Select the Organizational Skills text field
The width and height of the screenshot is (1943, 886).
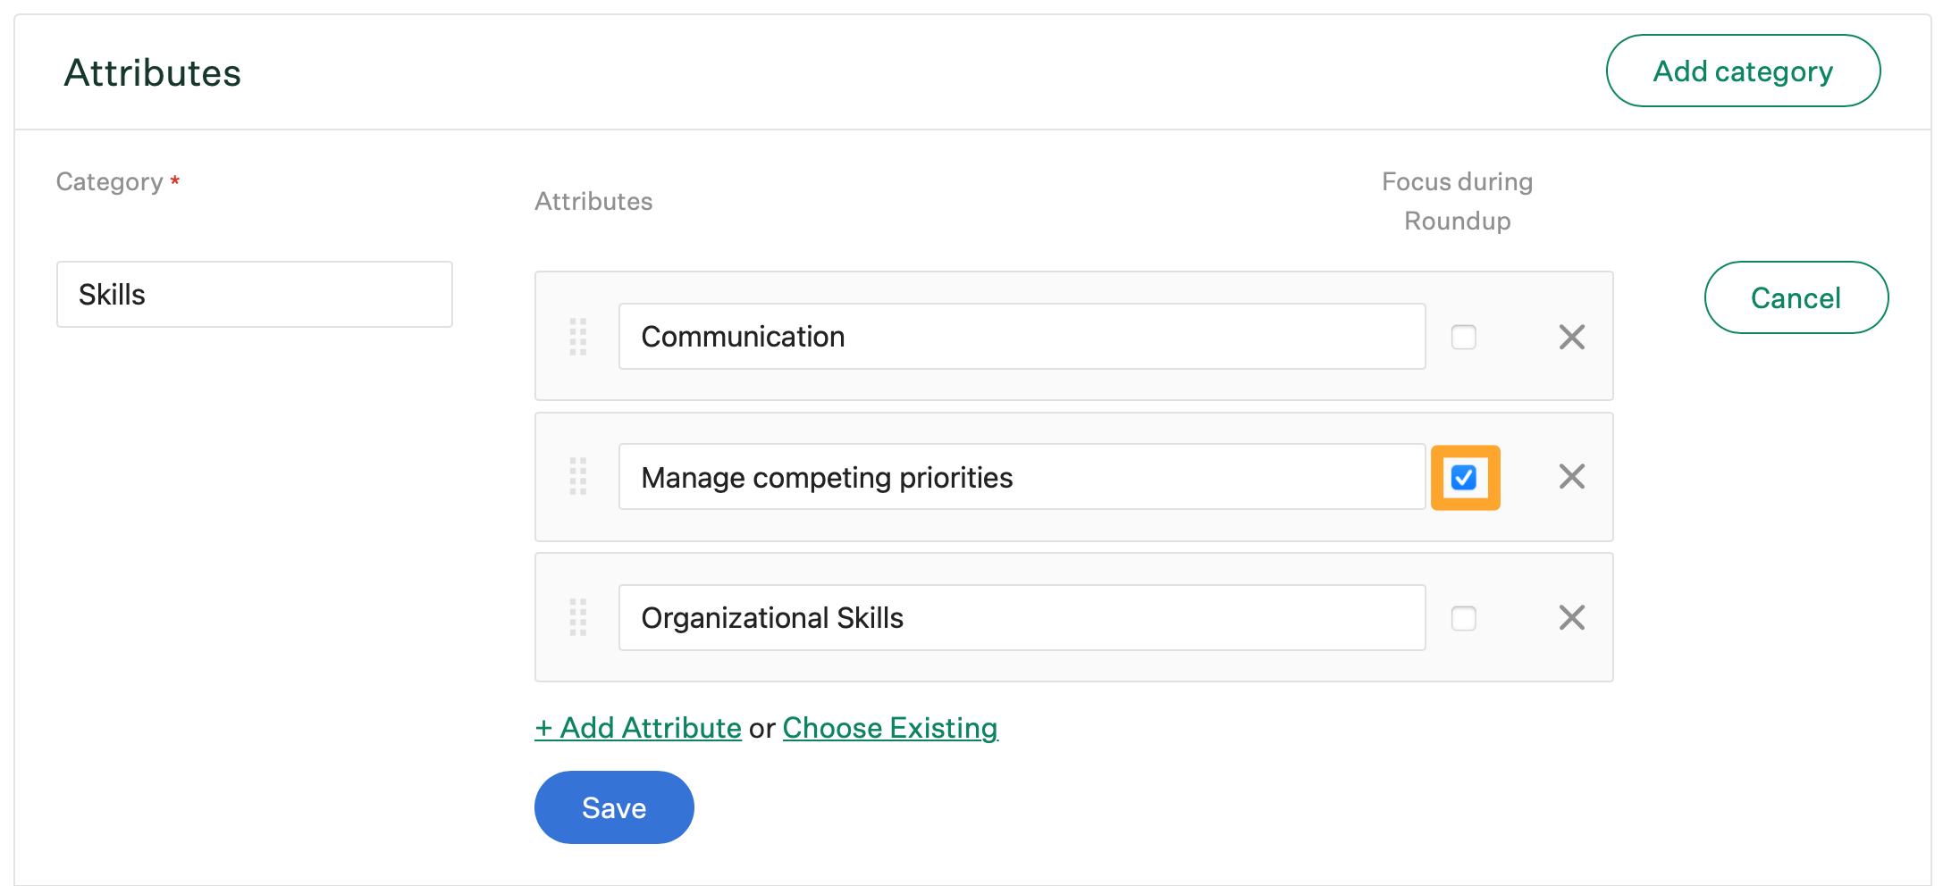tap(1022, 617)
